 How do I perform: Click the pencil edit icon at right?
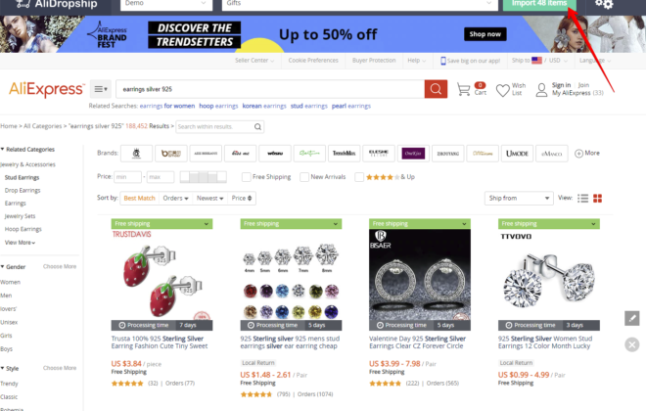(x=631, y=318)
